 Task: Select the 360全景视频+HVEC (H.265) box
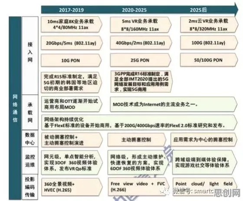(x=72, y=187)
